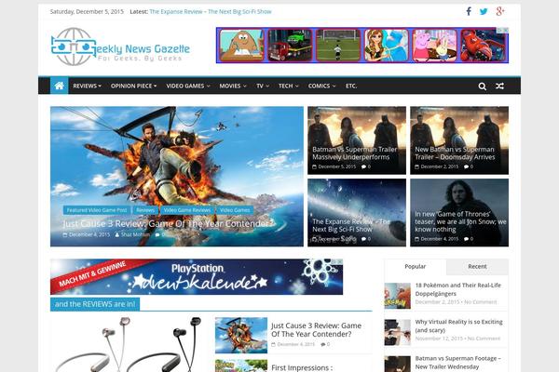This screenshot has height=372, width=559.
Task: Expand the Comics menu
Action: [321, 86]
